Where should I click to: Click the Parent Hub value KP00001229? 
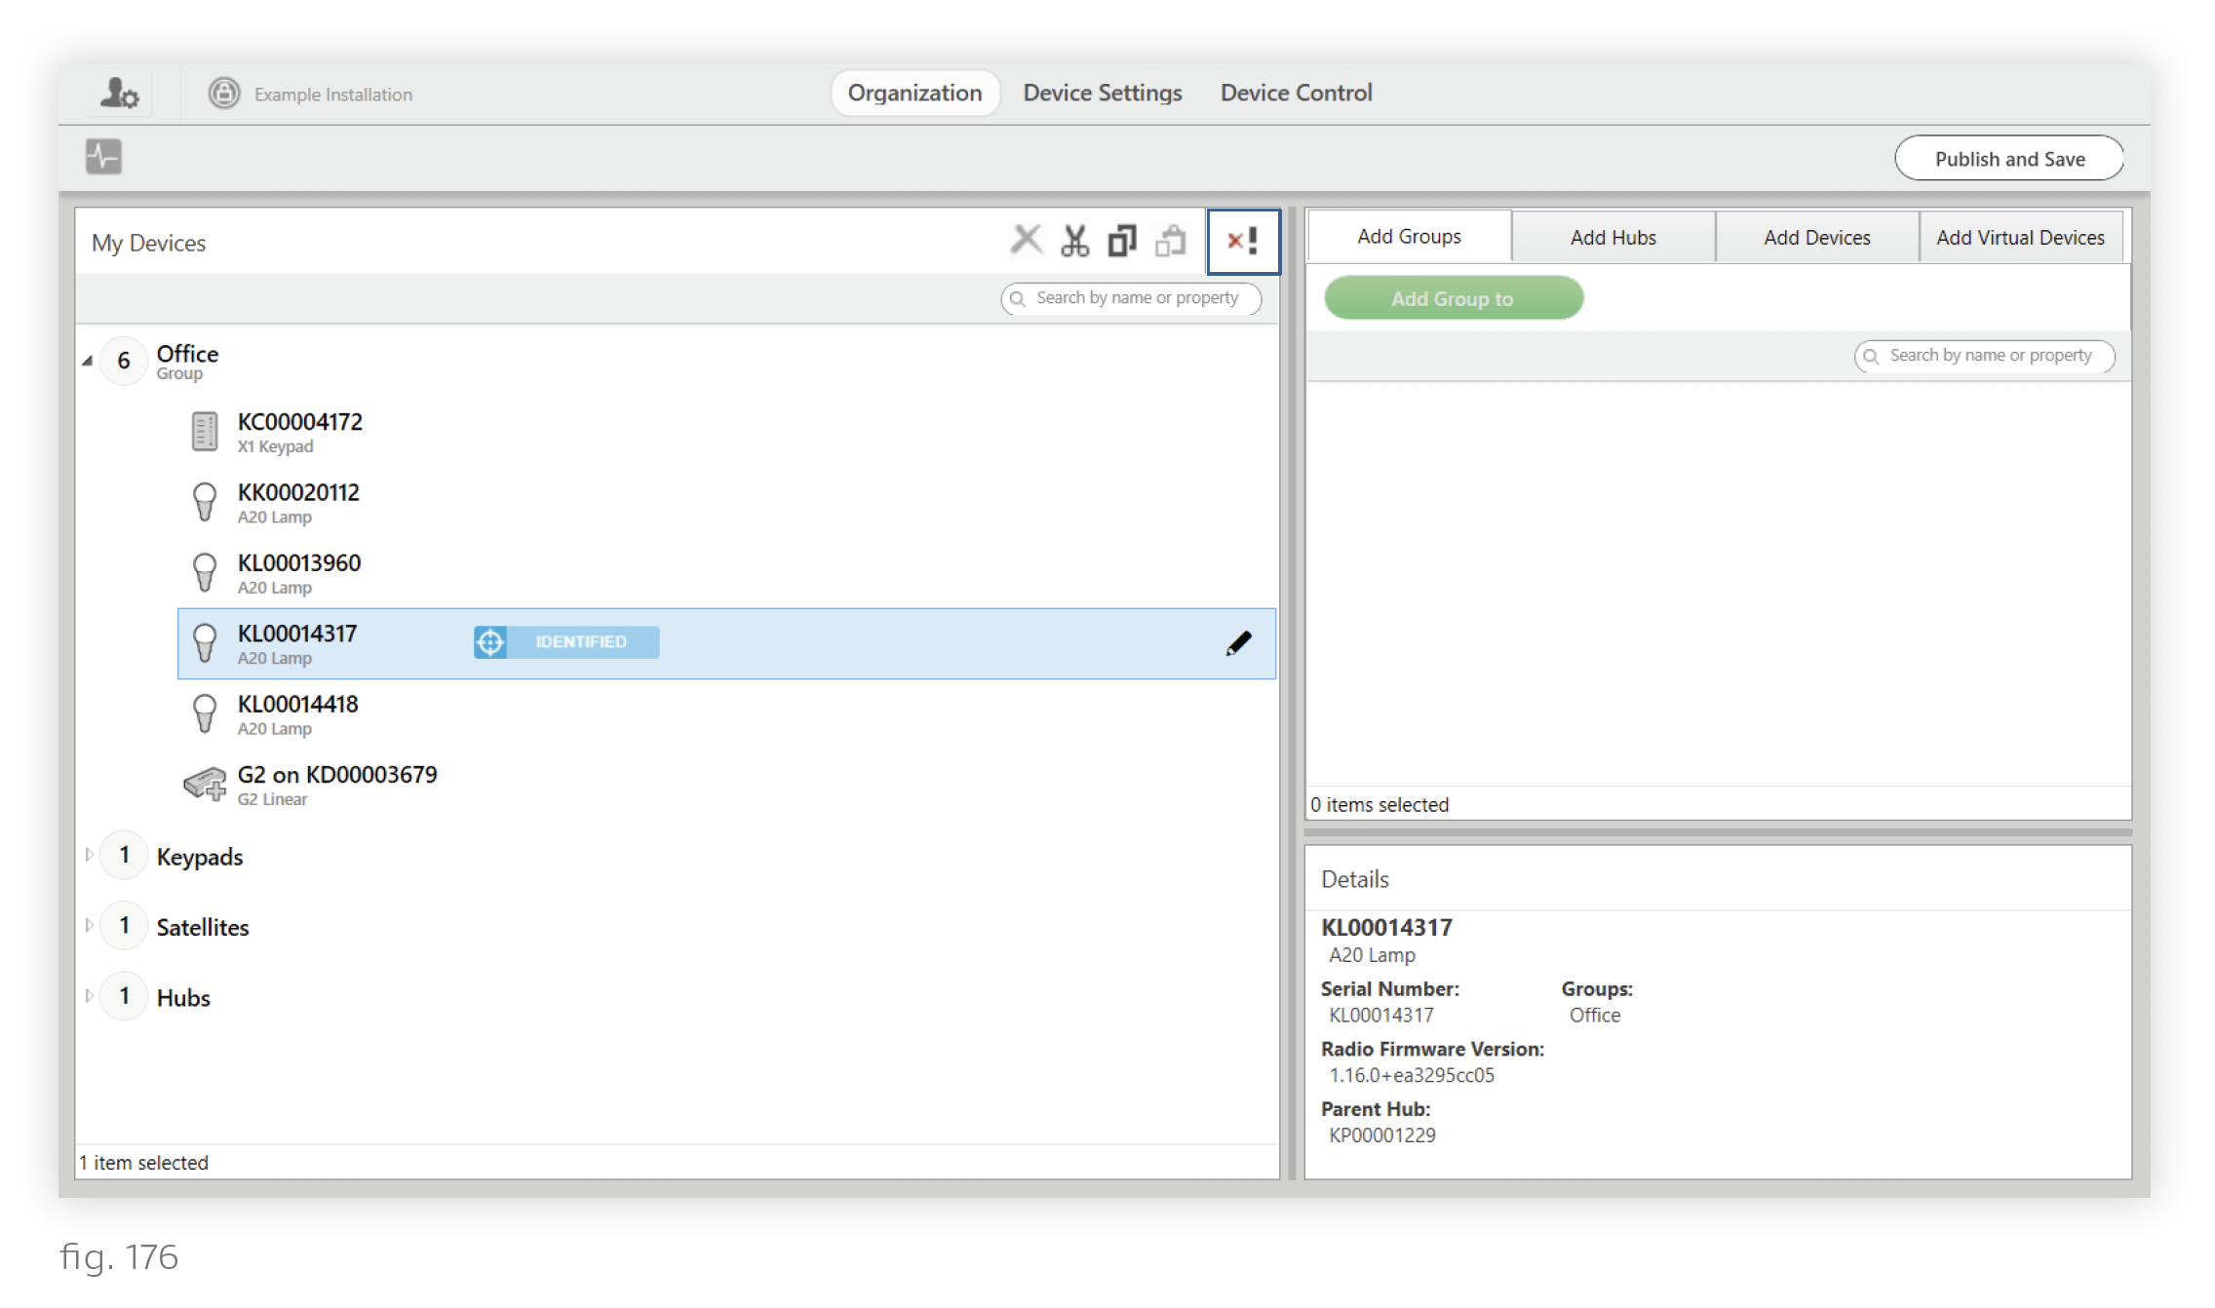click(x=1382, y=1135)
